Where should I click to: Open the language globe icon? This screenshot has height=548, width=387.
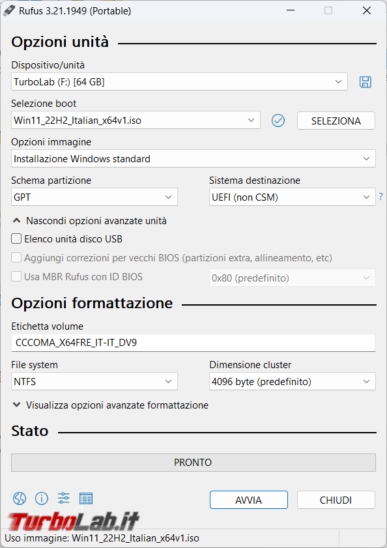[20, 498]
